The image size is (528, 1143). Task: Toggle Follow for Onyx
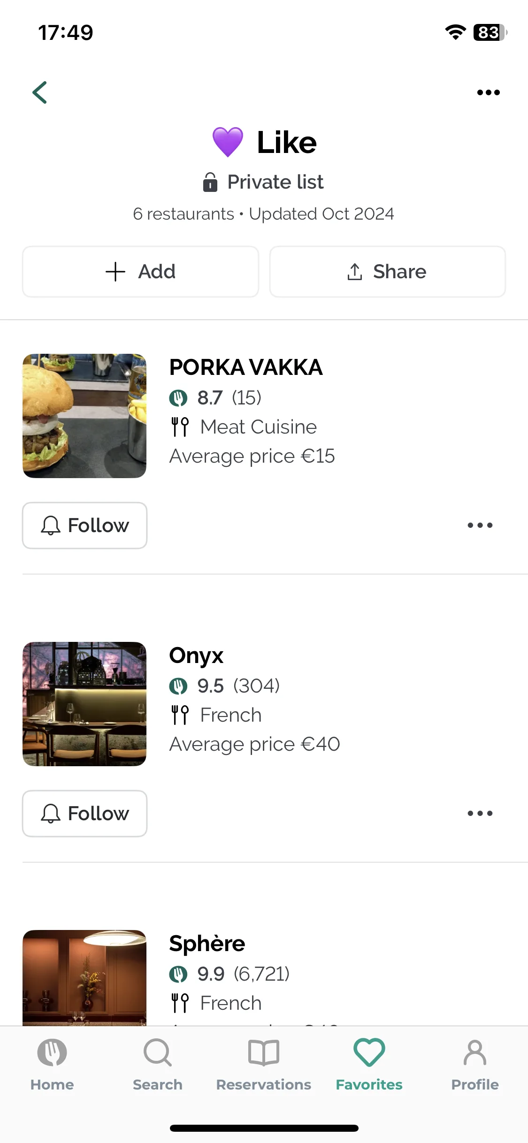[84, 814]
